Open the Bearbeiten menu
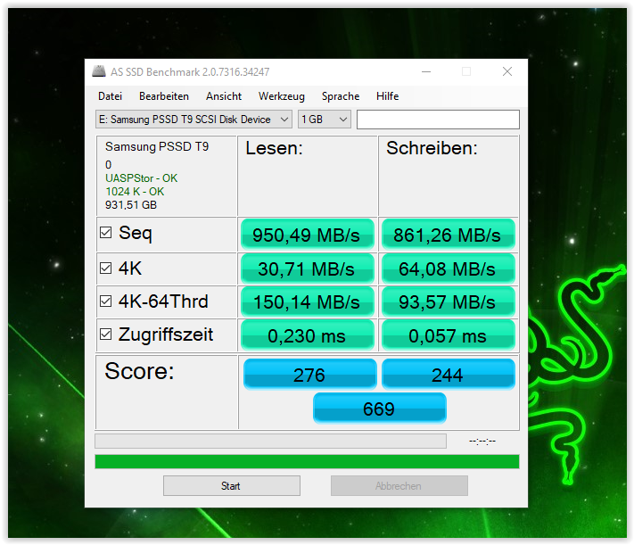Image resolution: width=634 pixels, height=545 pixels. click(164, 96)
